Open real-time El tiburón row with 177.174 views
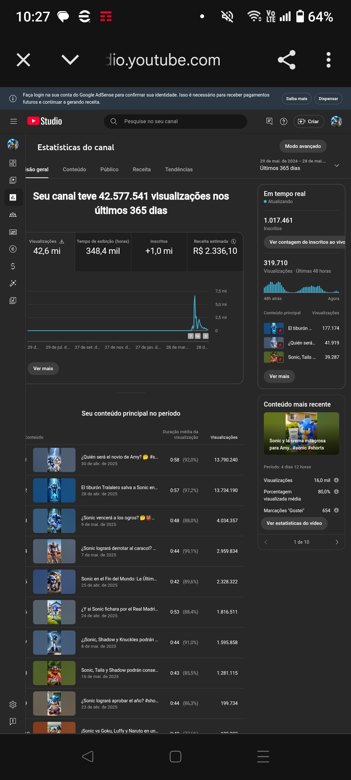 [x=301, y=328]
